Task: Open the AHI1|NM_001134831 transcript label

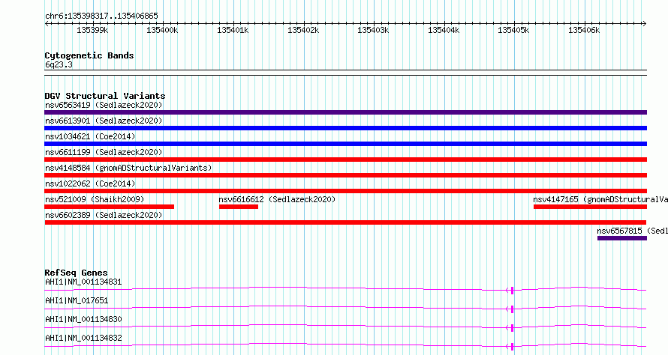Action: pos(83,282)
